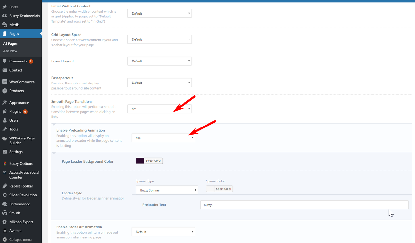
Task: Click the Collapse menu arrow icon
Action: (5, 240)
